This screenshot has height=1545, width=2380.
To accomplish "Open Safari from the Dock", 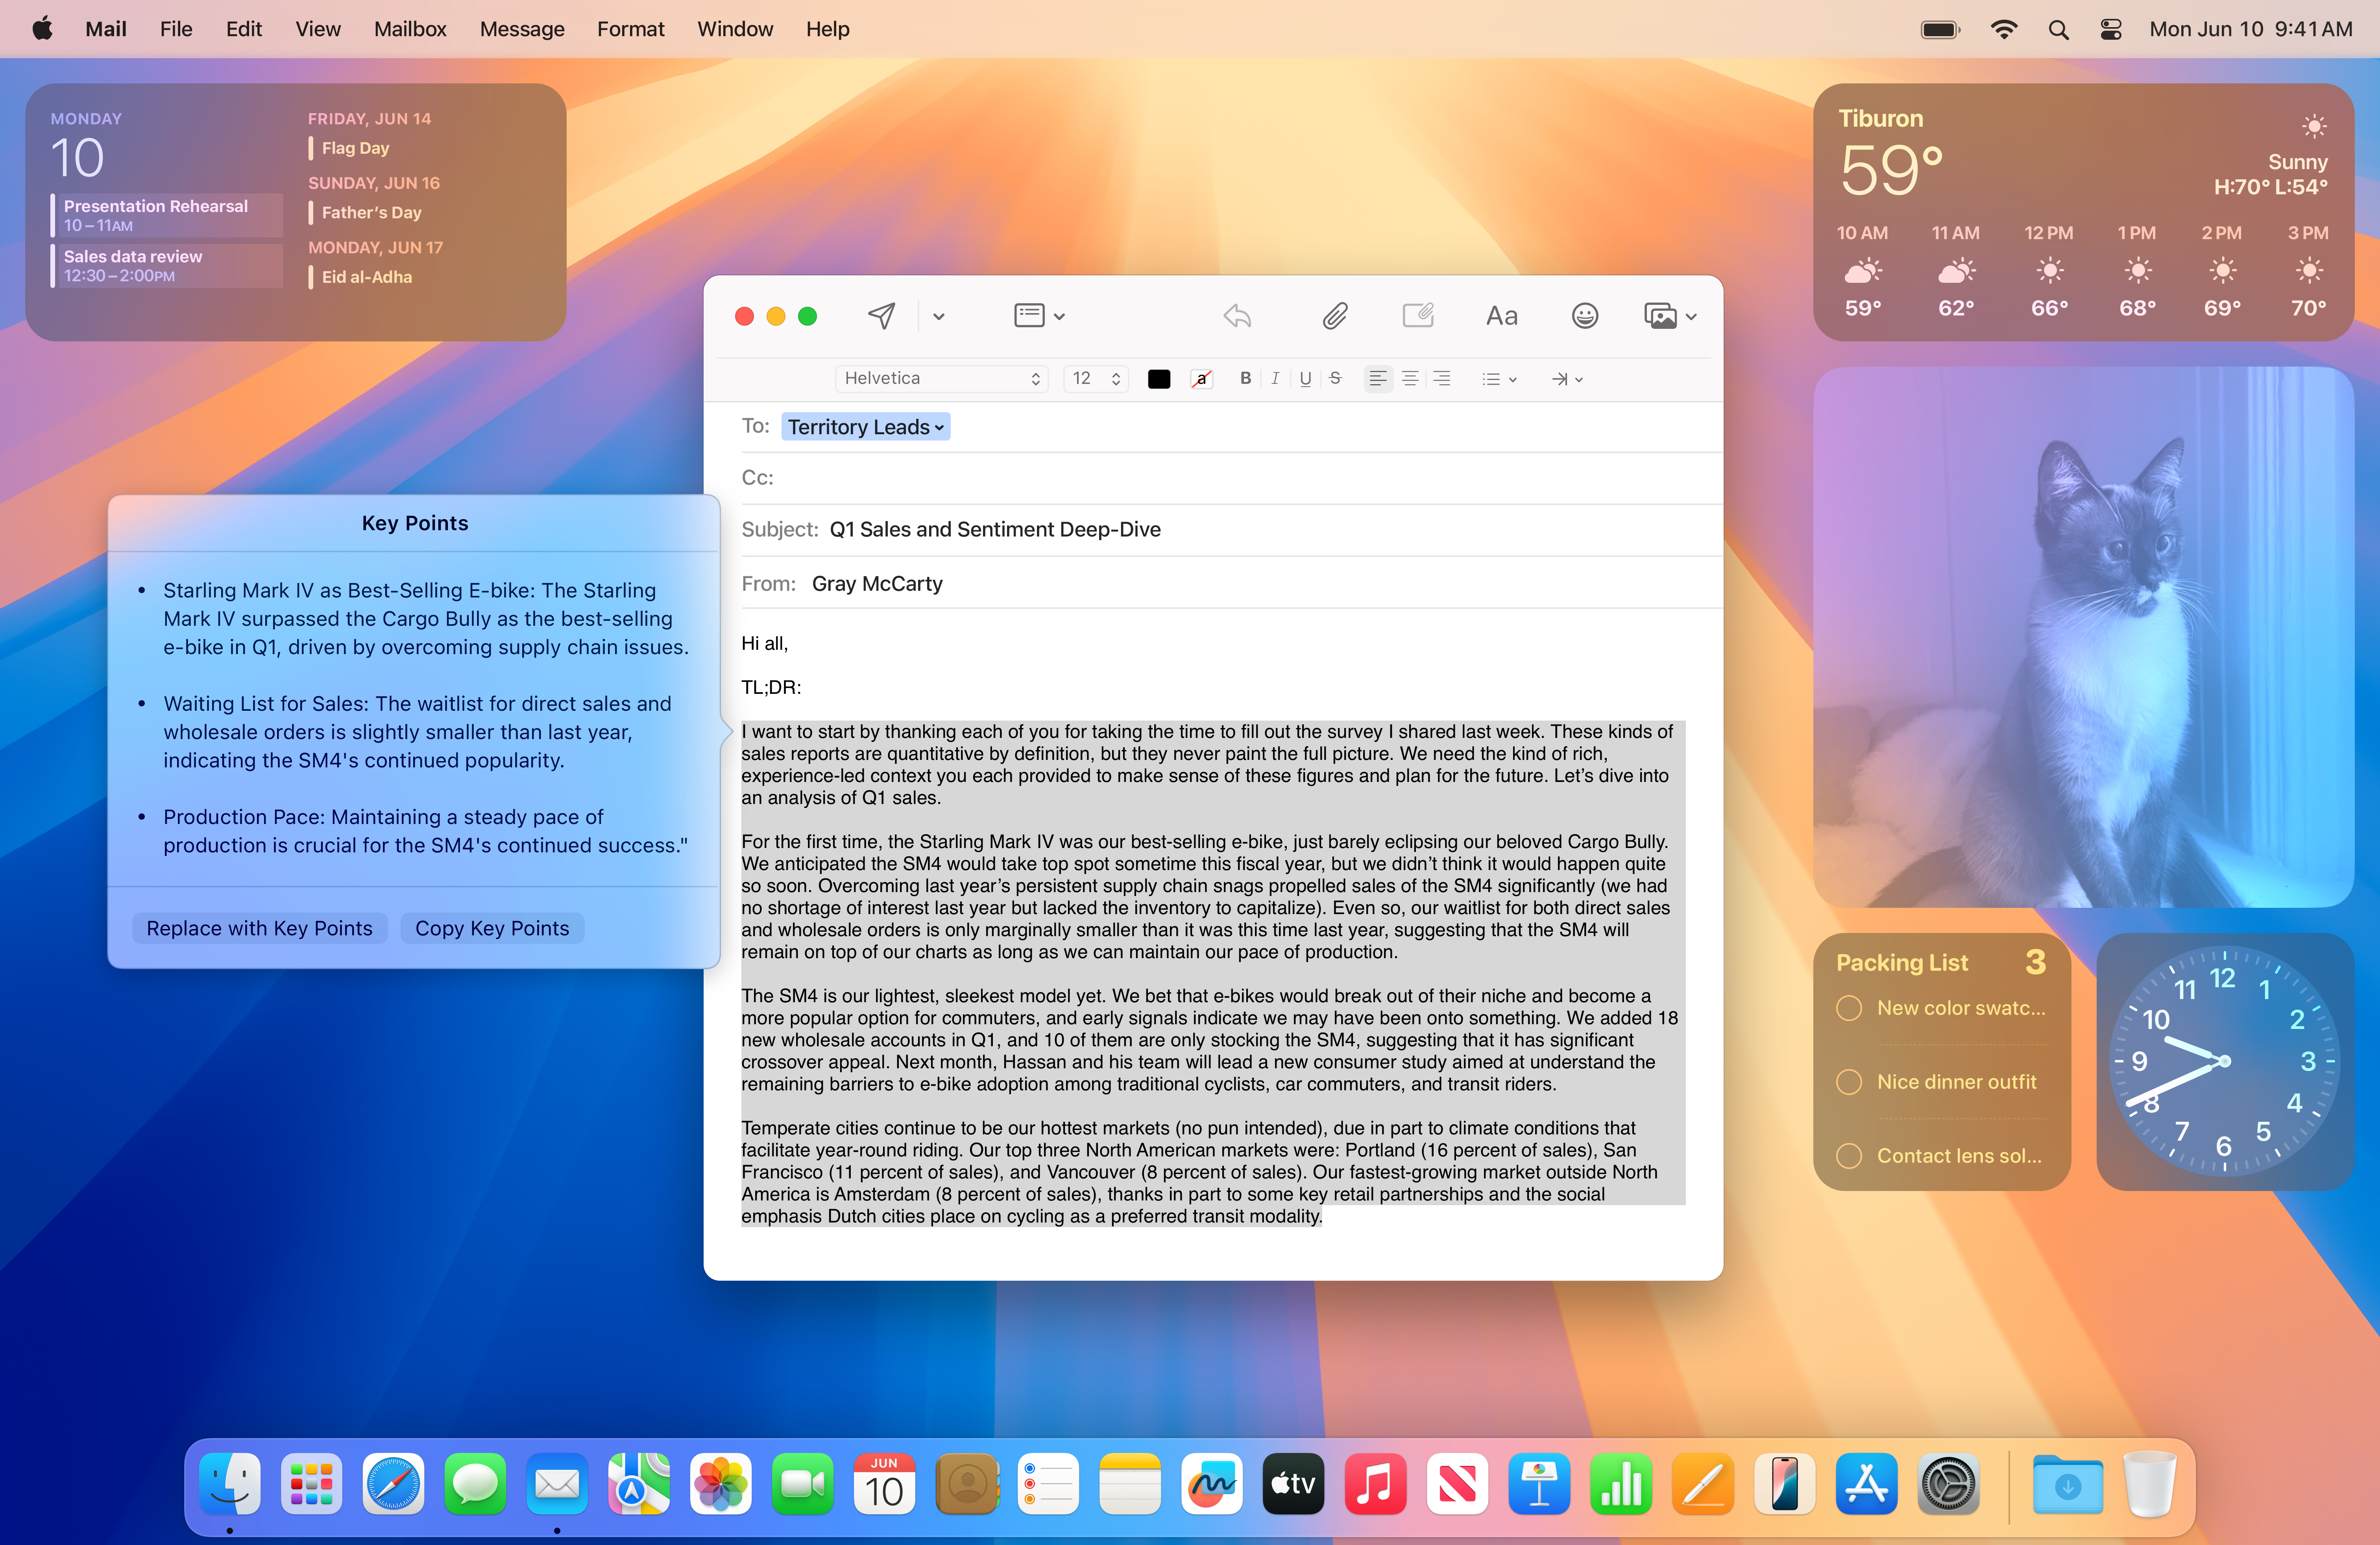I will pyautogui.click(x=393, y=1484).
